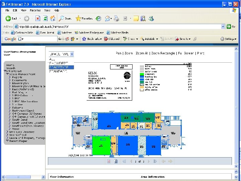Click the Search link in sidebar
The width and height of the screenshot is (241, 181).
11,68
